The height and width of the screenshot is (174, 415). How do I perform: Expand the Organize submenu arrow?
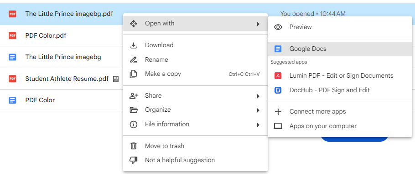pyautogui.click(x=258, y=110)
